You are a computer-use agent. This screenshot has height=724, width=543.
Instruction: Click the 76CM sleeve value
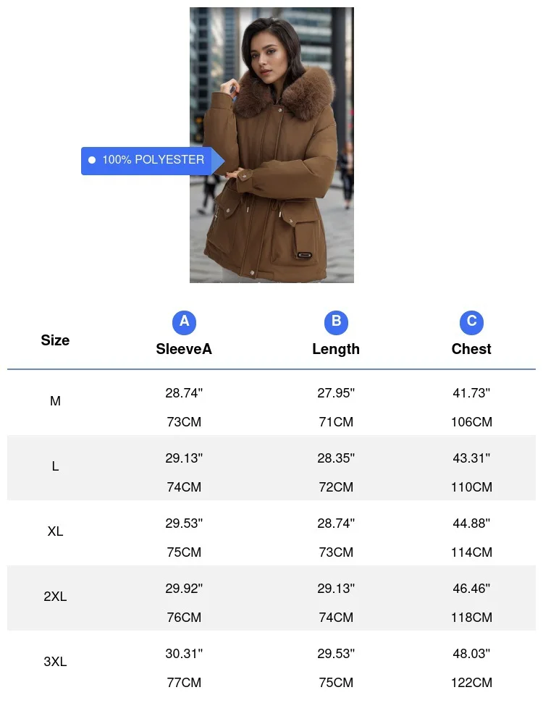[184, 618]
